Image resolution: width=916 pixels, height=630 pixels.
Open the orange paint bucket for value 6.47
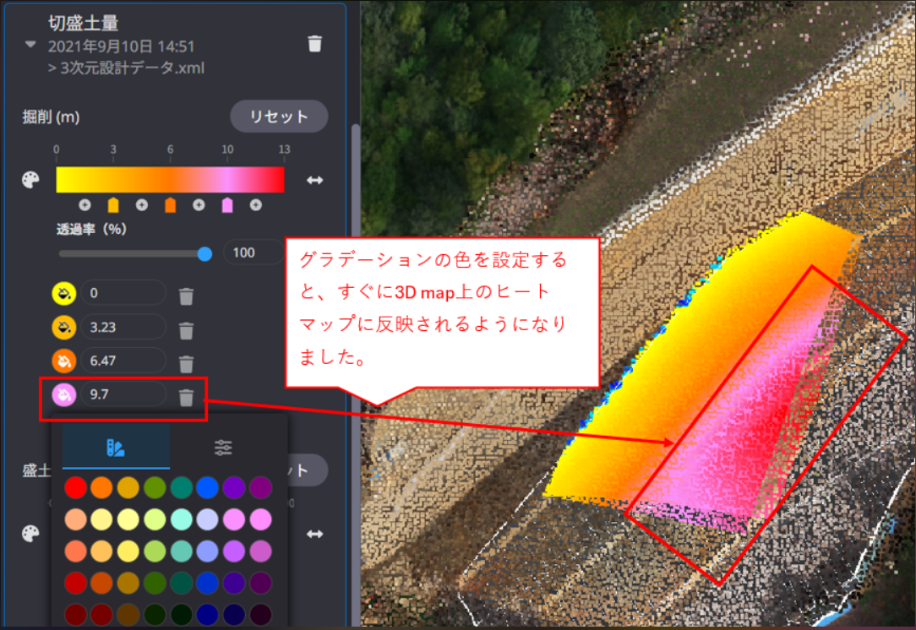(64, 361)
